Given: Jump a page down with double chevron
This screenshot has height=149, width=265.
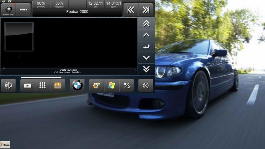Looking at the screenshot, I should (x=146, y=69).
